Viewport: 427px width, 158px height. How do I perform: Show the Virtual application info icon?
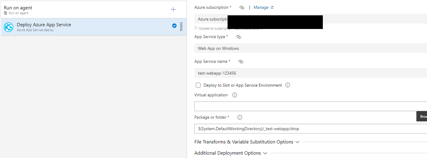coord(235,95)
